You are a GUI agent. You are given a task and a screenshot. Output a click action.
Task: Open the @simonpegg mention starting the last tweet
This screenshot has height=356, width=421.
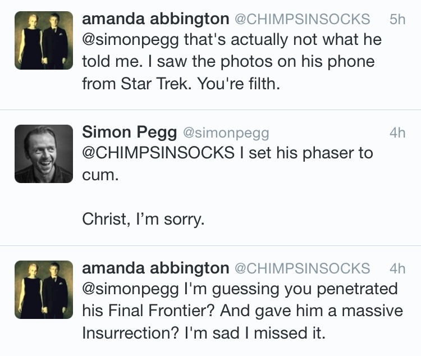click(x=130, y=289)
